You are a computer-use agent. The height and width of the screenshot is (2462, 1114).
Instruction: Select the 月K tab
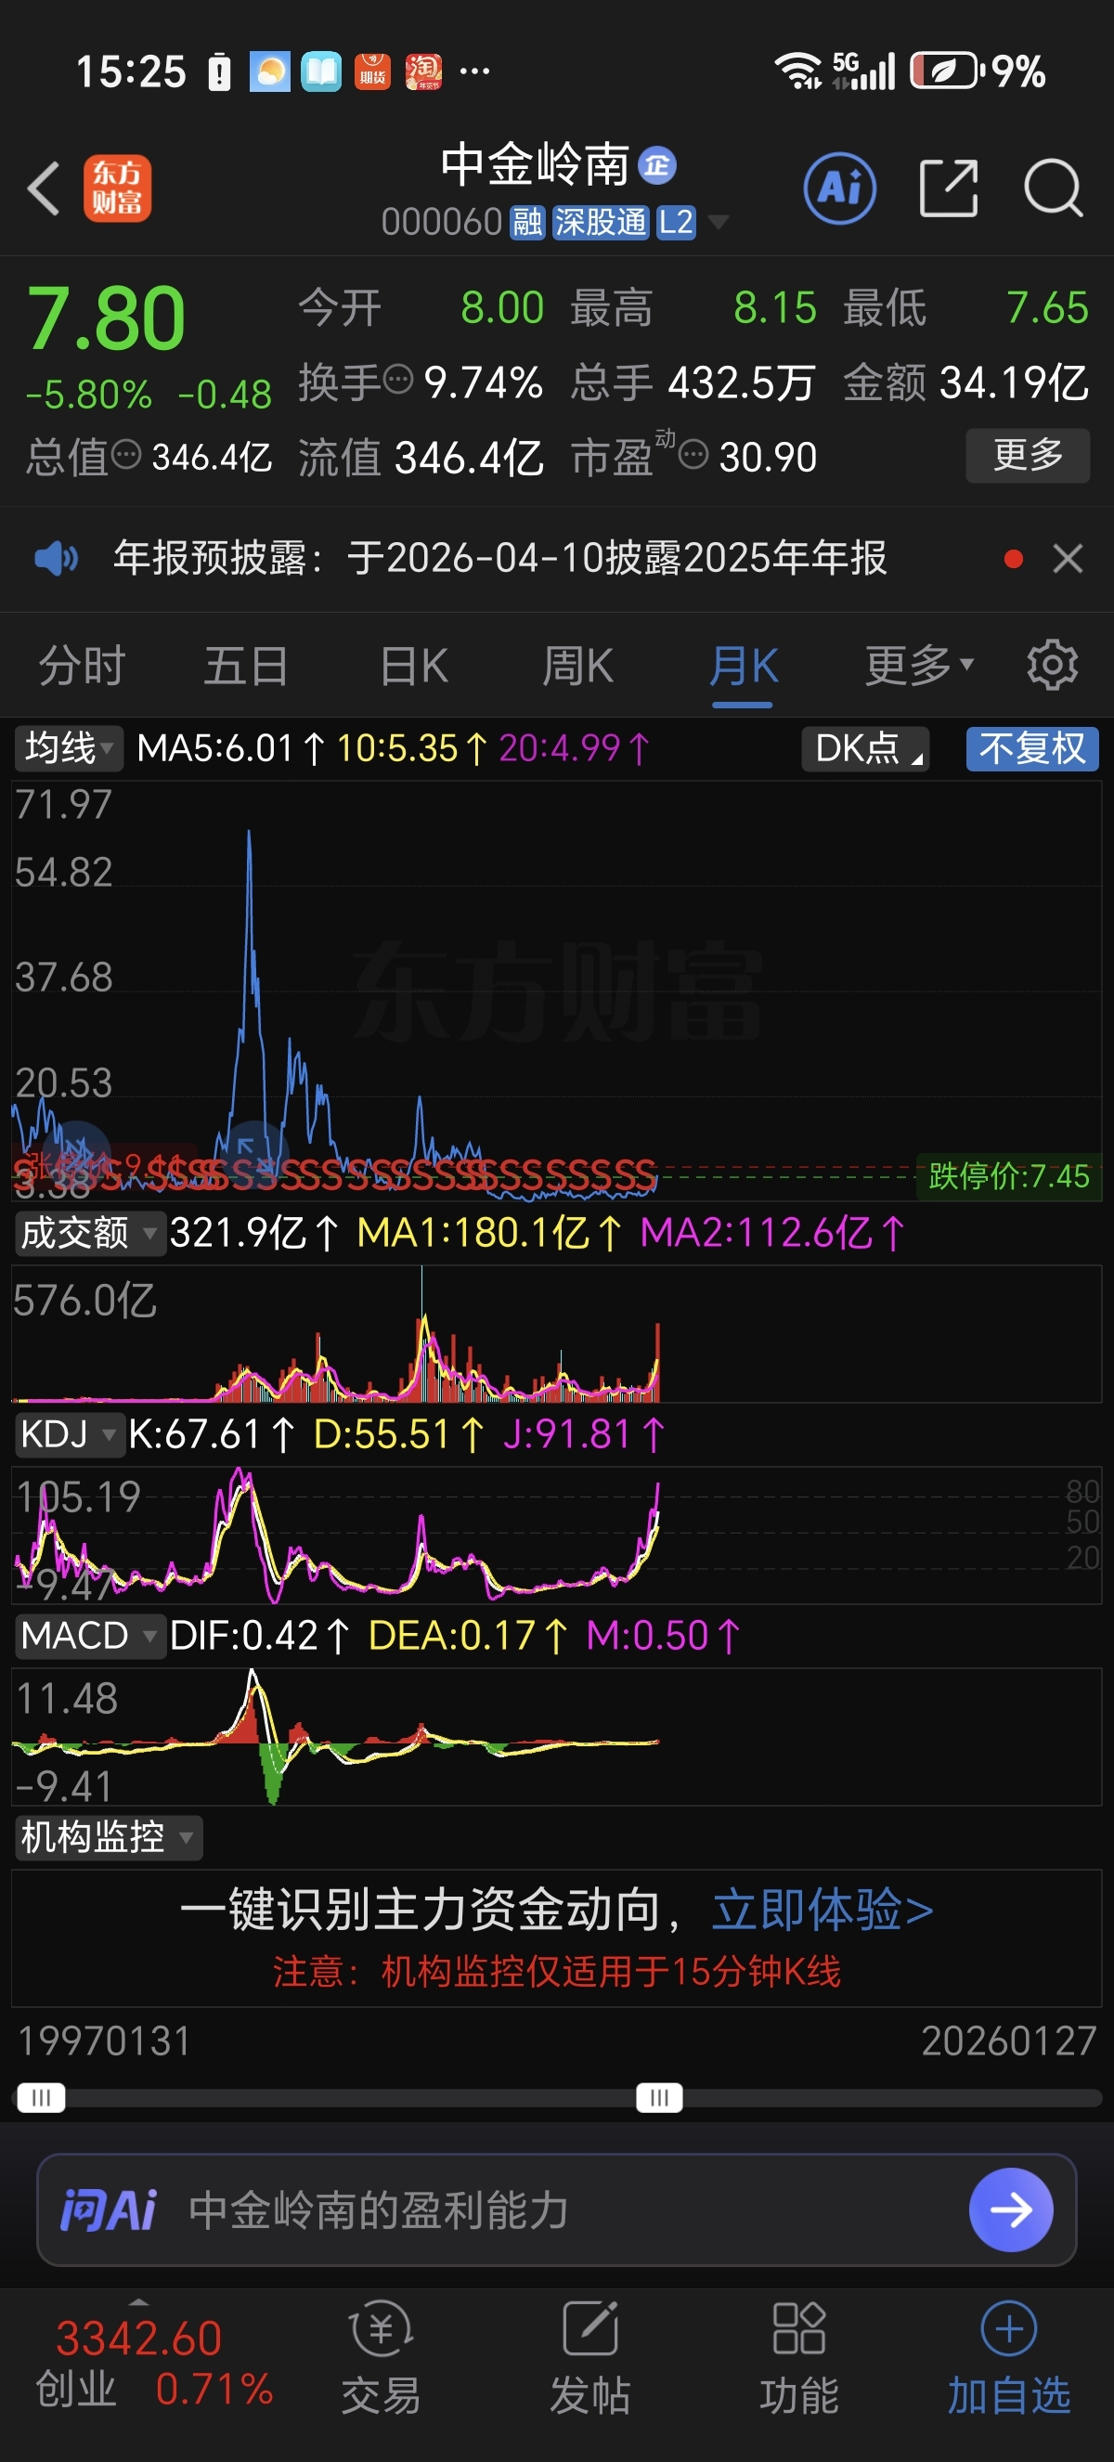click(x=743, y=666)
